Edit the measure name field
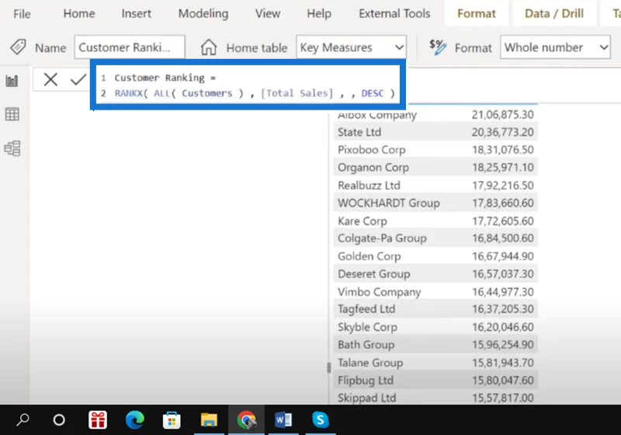This screenshot has width=621, height=435. [130, 47]
